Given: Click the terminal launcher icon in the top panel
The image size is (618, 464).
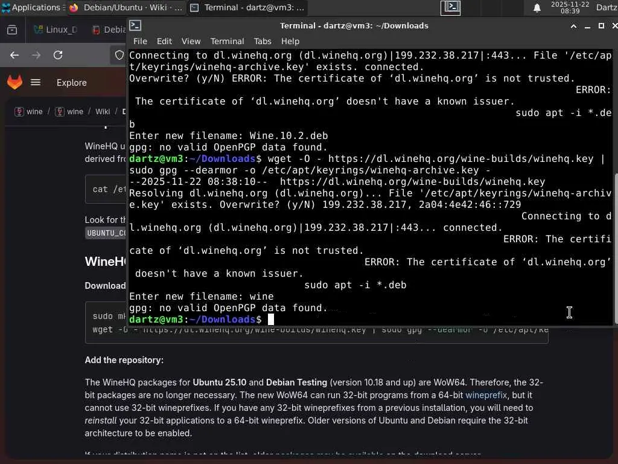Looking at the screenshot, I should click(x=450, y=7).
